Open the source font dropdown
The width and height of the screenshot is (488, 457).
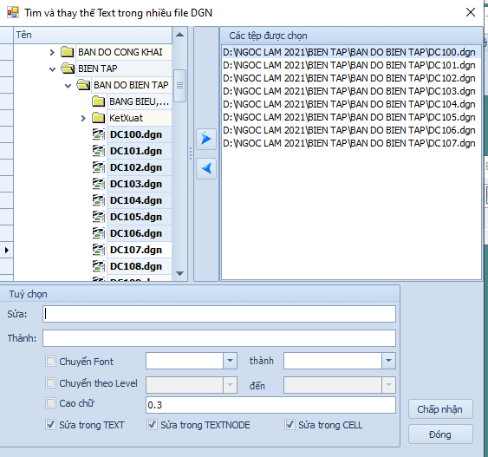click(230, 361)
